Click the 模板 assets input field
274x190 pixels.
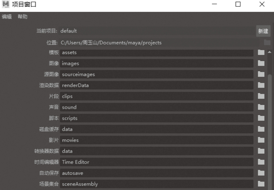pyautogui.click(x=157, y=53)
